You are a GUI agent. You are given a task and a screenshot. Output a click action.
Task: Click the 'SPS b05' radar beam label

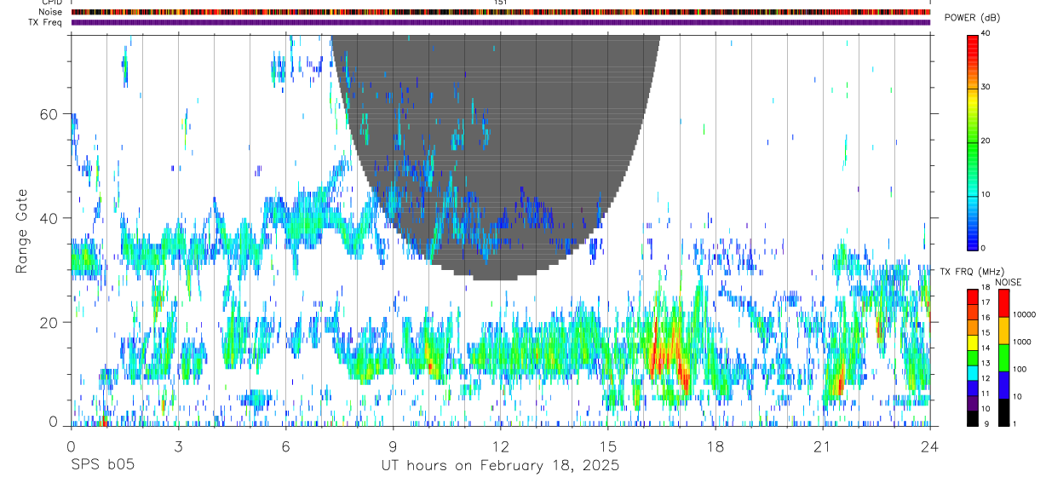[x=102, y=466]
